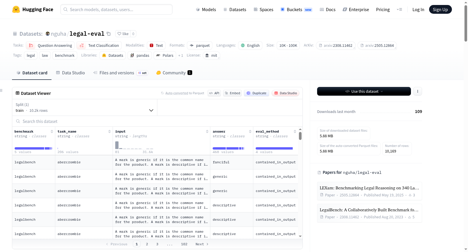Click the Embed button

(233, 93)
